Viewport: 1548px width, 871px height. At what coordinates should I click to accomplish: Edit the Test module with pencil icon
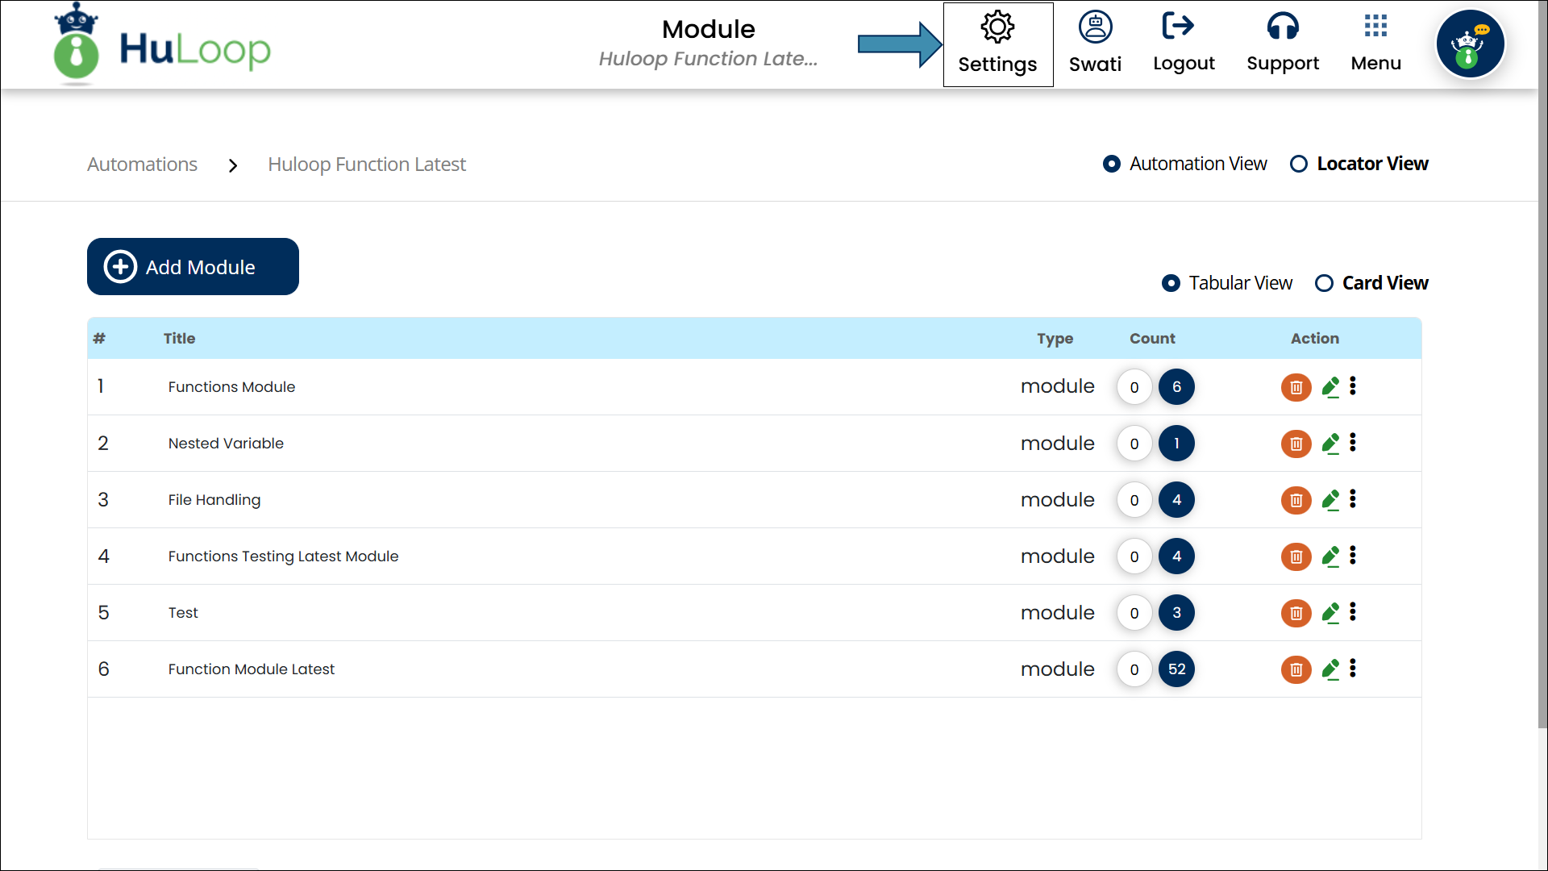1330,613
